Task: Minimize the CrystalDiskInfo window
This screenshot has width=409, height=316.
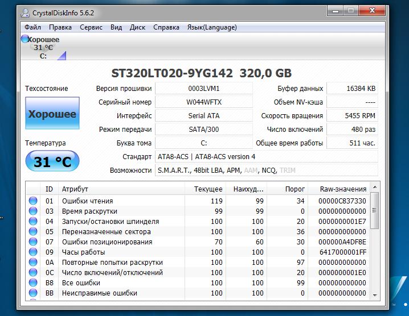Action: click(335, 11)
